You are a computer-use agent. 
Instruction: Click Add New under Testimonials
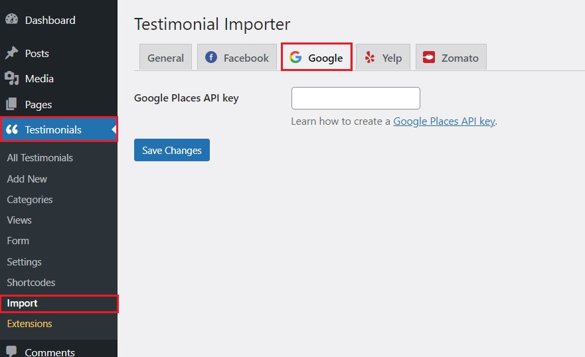click(x=27, y=179)
